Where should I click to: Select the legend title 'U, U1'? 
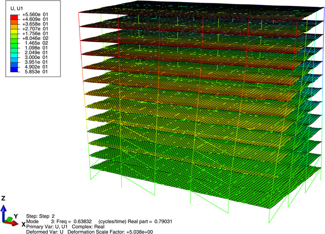tap(17, 8)
